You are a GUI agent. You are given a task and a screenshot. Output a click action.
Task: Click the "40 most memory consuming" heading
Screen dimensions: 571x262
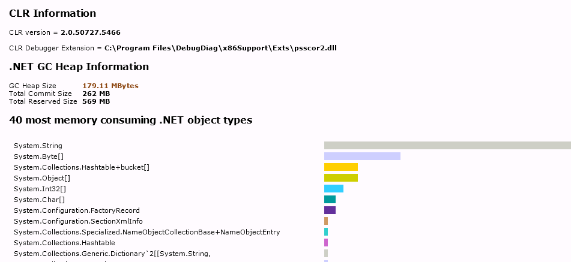130,120
